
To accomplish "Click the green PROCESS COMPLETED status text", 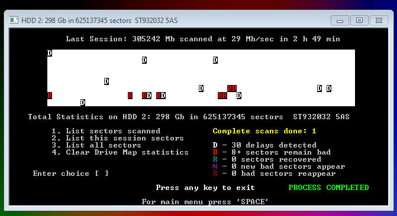I will pos(328,188).
